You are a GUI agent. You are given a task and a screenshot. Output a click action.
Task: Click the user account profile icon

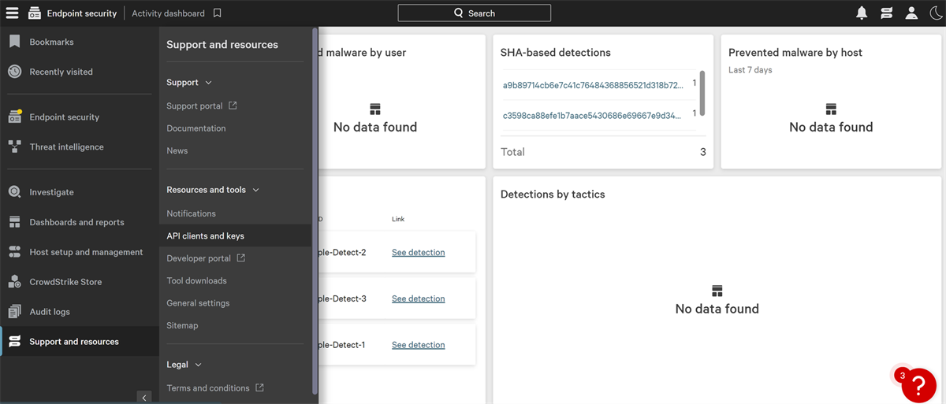[911, 13]
